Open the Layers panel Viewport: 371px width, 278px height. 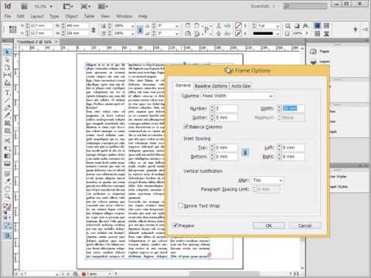(320, 62)
